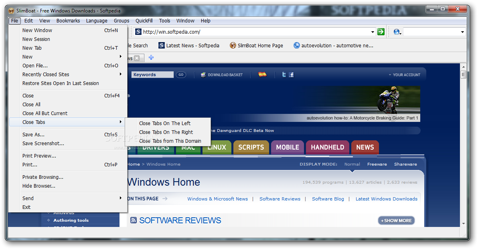Screen dimensions: 478x249
Task: Click the Facebook icon on Softpedia page
Action: coord(292,75)
